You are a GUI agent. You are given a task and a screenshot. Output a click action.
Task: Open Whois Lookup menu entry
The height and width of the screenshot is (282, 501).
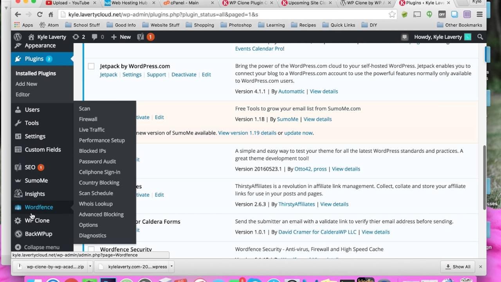point(96,204)
